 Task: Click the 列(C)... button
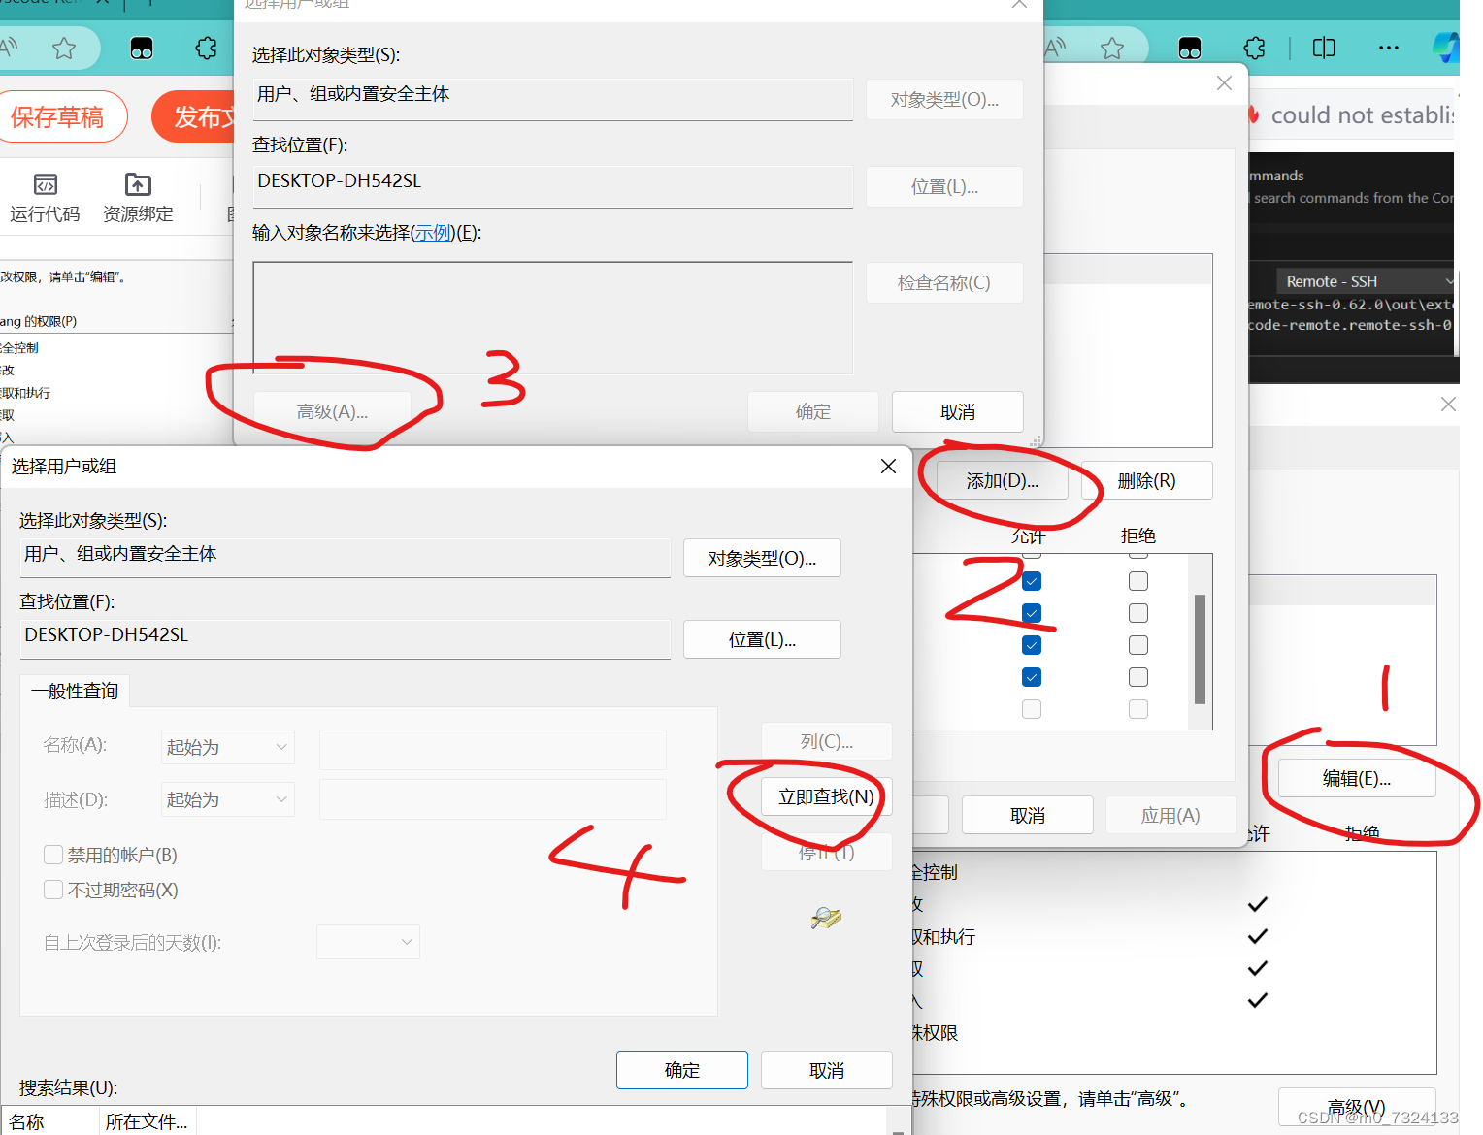pyautogui.click(x=827, y=741)
